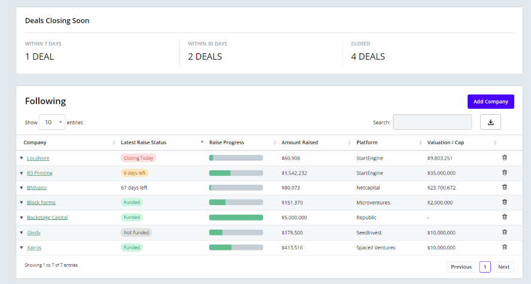Click the 67 days left text
Image resolution: width=531 pixels, height=284 pixels.
click(134, 188)
